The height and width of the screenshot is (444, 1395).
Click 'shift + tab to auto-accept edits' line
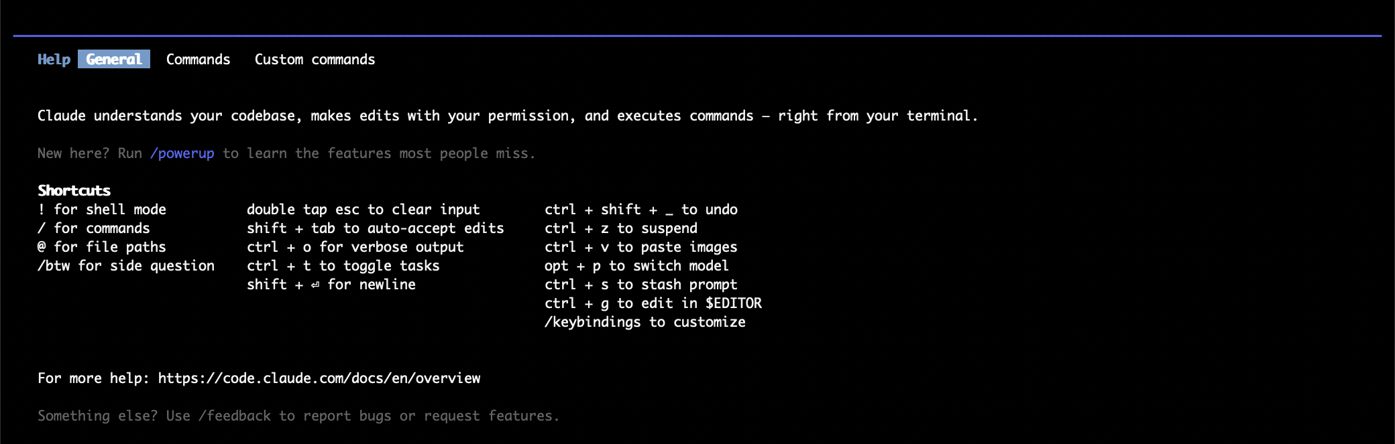coord(376,228)
